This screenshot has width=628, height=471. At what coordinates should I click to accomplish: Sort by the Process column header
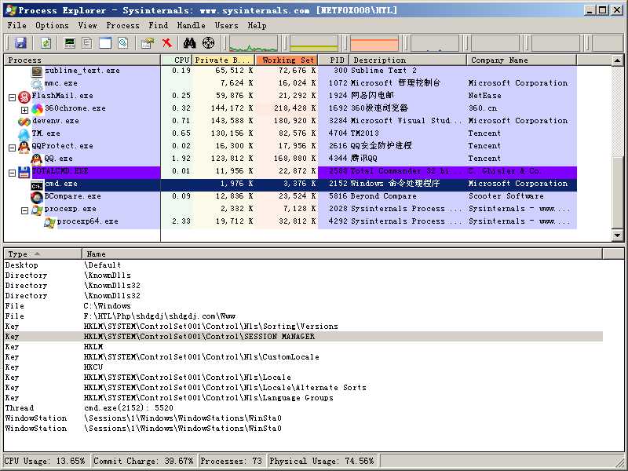(x=82, y=60)
